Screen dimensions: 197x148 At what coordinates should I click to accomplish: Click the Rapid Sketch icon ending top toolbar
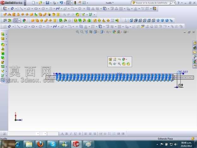(x=154, y=9)
